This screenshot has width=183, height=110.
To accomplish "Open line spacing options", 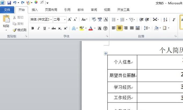I will tap(147, 28).
